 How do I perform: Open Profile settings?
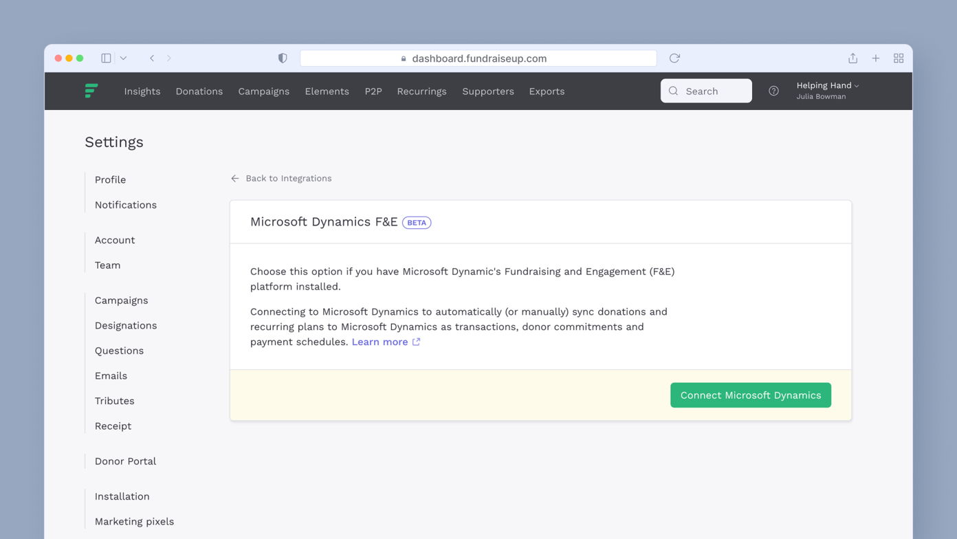coord(111,179)
